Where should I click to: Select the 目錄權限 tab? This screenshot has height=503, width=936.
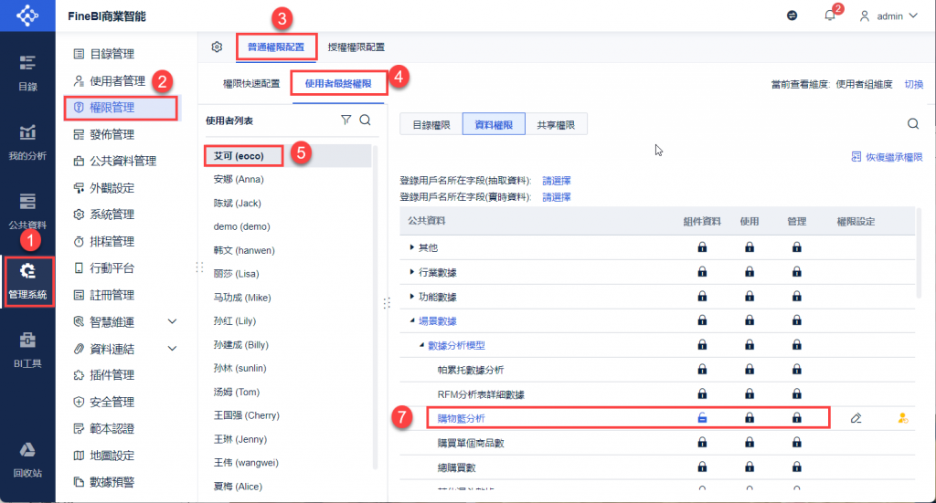[x=431, y=124]
